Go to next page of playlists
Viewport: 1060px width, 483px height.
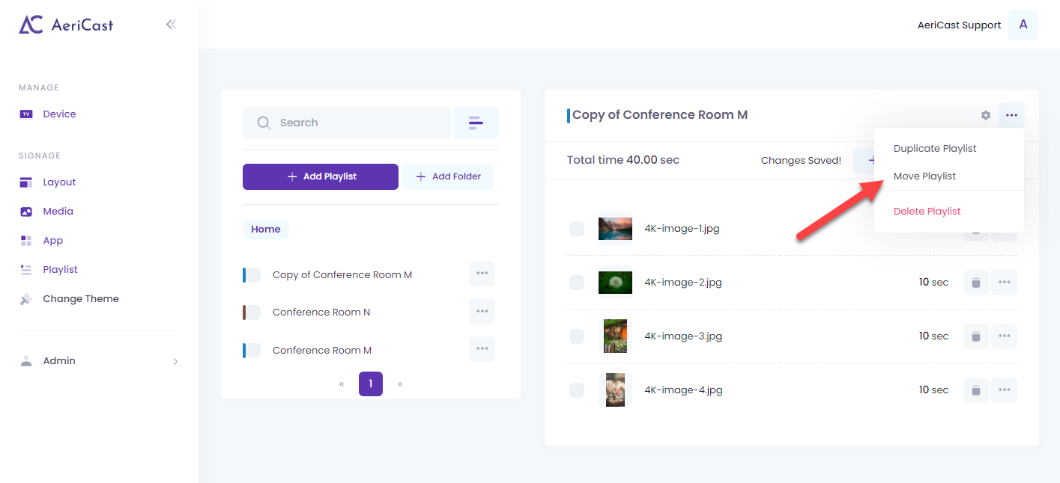click(400, 384)
